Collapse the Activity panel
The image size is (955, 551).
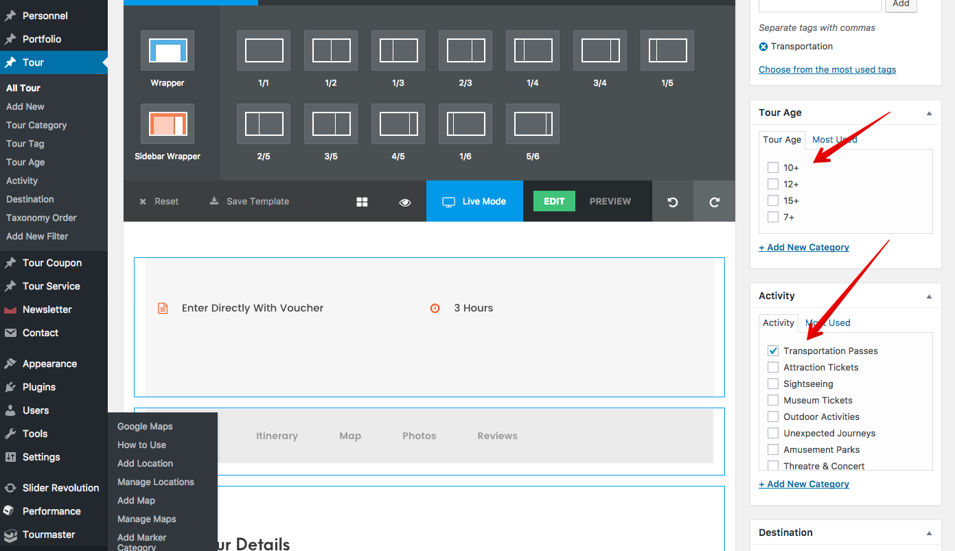(x=929, y=296)
